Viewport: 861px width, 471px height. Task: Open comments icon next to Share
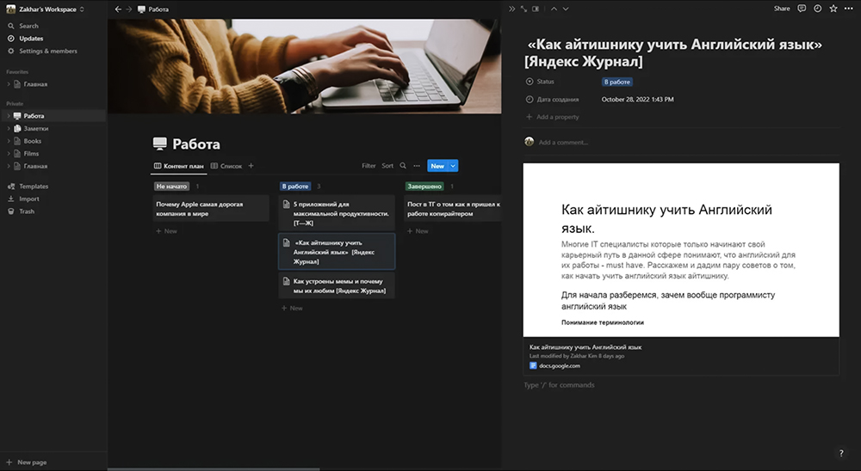802,9
